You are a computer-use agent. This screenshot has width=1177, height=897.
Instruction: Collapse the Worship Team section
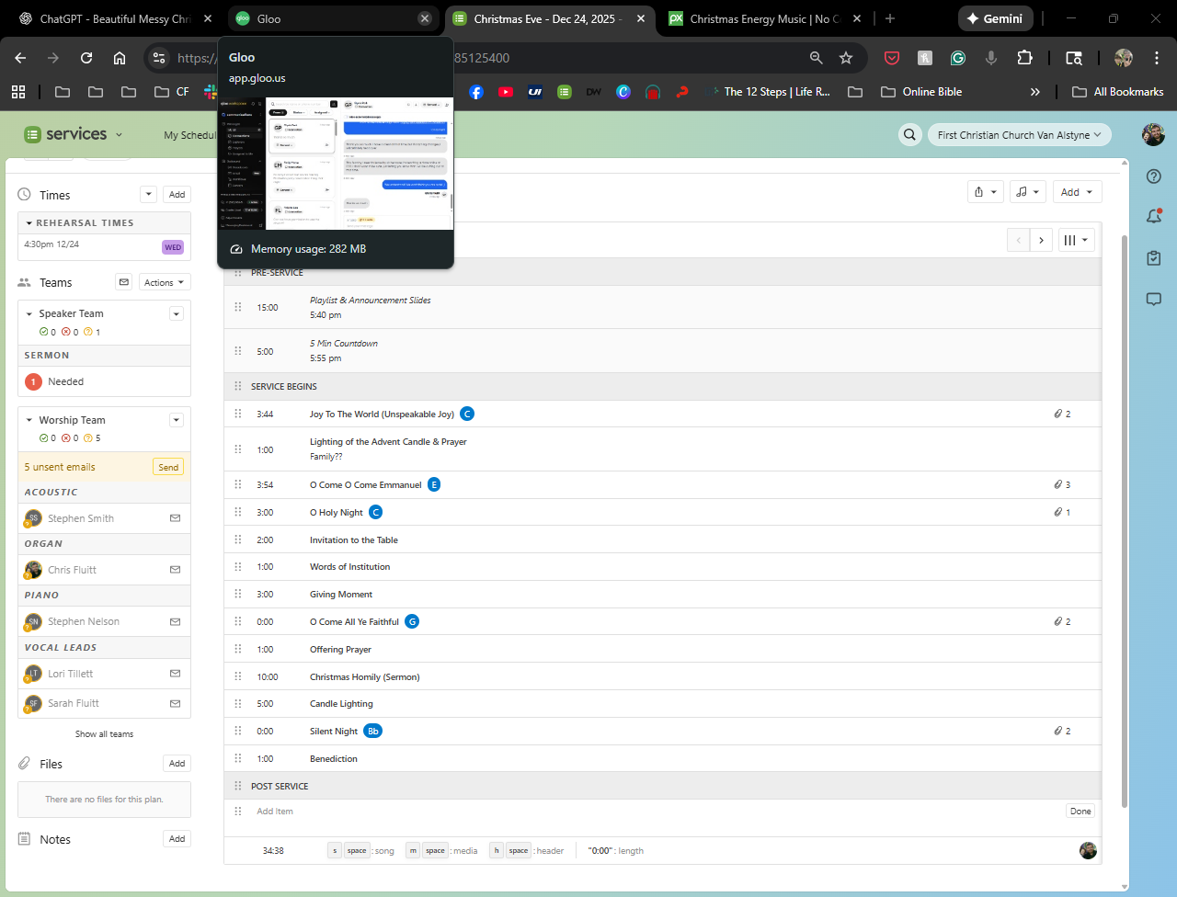tap(29, 420)
